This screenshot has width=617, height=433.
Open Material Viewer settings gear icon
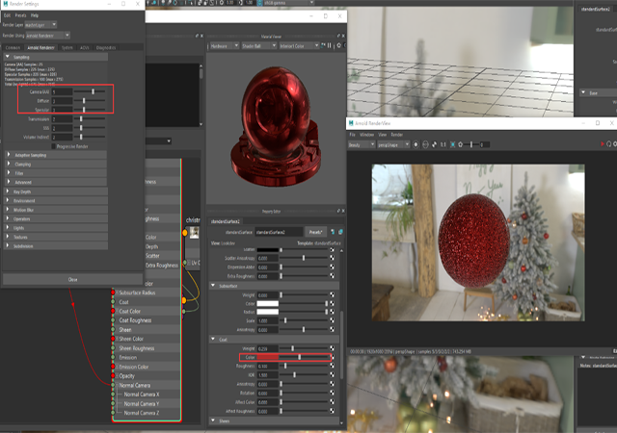(338, 45)
